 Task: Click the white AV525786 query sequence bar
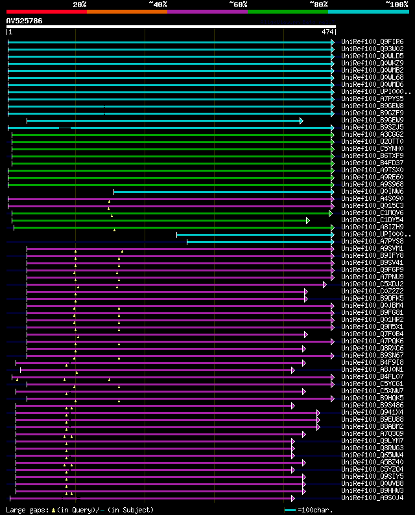pos(171,27)
